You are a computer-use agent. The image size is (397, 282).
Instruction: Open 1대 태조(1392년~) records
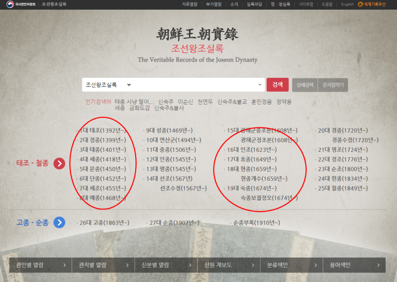102,131
